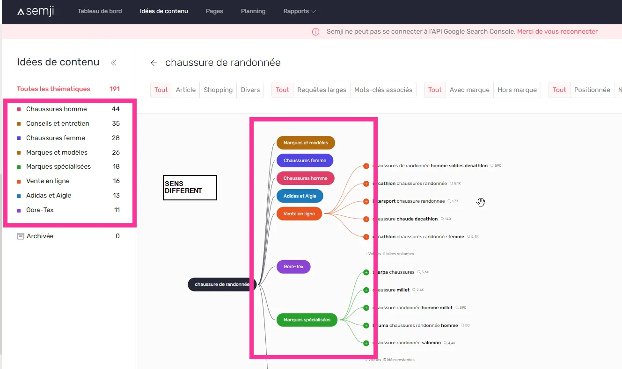622x369 pixels.
Task: Open the Rapports dropdown menu
Action: coord(300,11)
